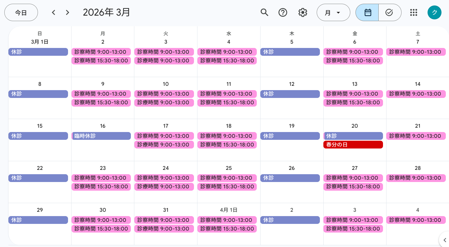
Task: Open the settings gear menu
Action: tap(303, 12)
